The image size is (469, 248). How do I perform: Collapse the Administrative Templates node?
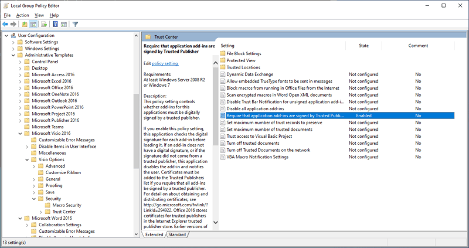coord(13,55)
